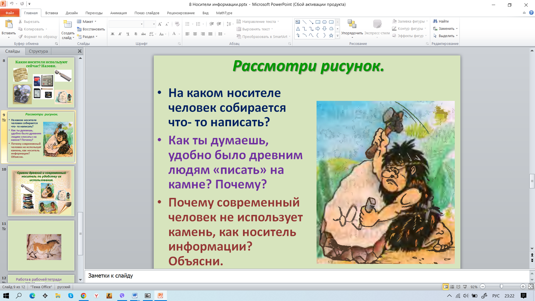
Task: Click the Reset (Восстановить) slide icon
Action: pos(79,29)
